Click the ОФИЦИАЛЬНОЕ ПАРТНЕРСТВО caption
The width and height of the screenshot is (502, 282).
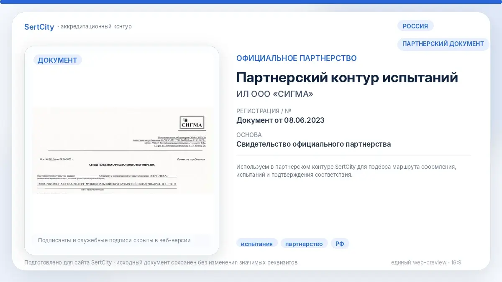coord(297,58)
